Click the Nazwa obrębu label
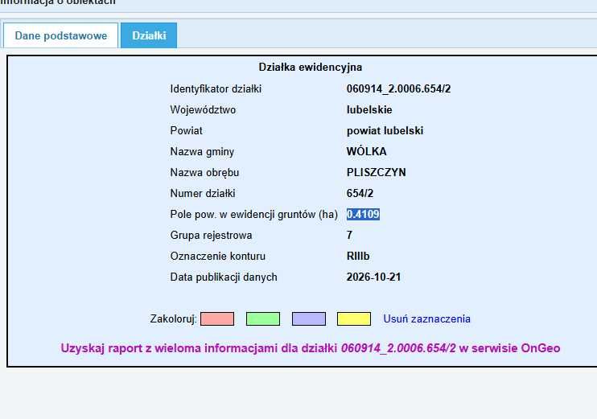597x419 pixels. 204,172
